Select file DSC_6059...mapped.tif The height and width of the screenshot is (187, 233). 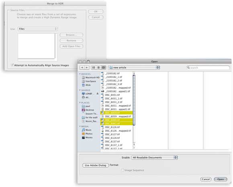pyautogui.click(x=117, y=116)
